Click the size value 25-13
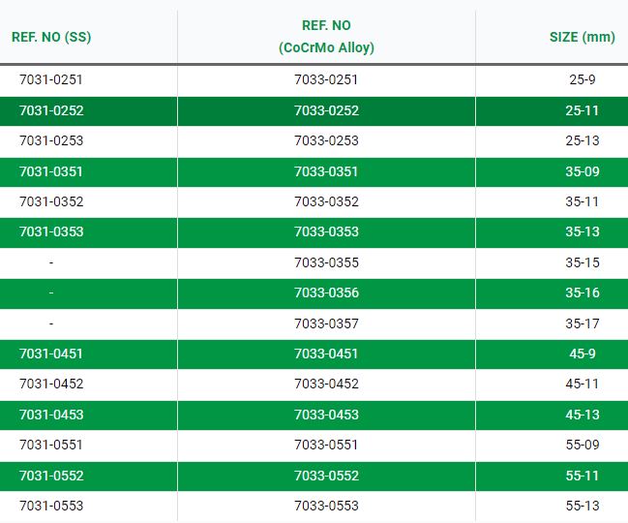 click(x=583, y=141)
